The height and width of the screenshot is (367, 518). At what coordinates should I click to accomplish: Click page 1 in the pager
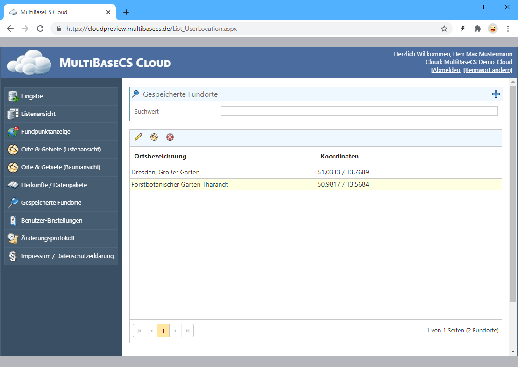pyautogui.click(x=163, y=331)
